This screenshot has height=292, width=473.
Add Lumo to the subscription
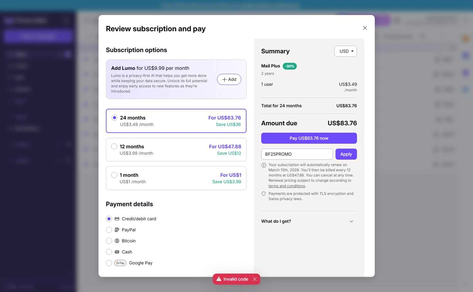pos(229,79)
